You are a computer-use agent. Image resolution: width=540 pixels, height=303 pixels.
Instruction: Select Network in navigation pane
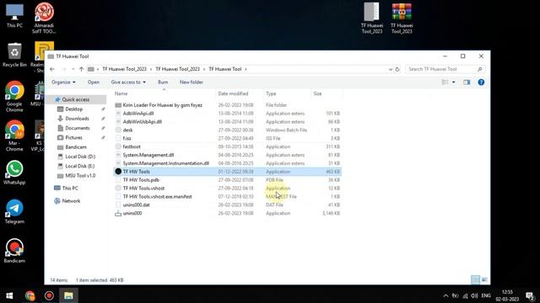(71, 201)
